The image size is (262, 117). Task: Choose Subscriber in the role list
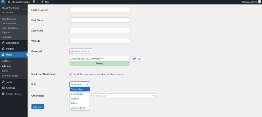(x=80, y=89)
